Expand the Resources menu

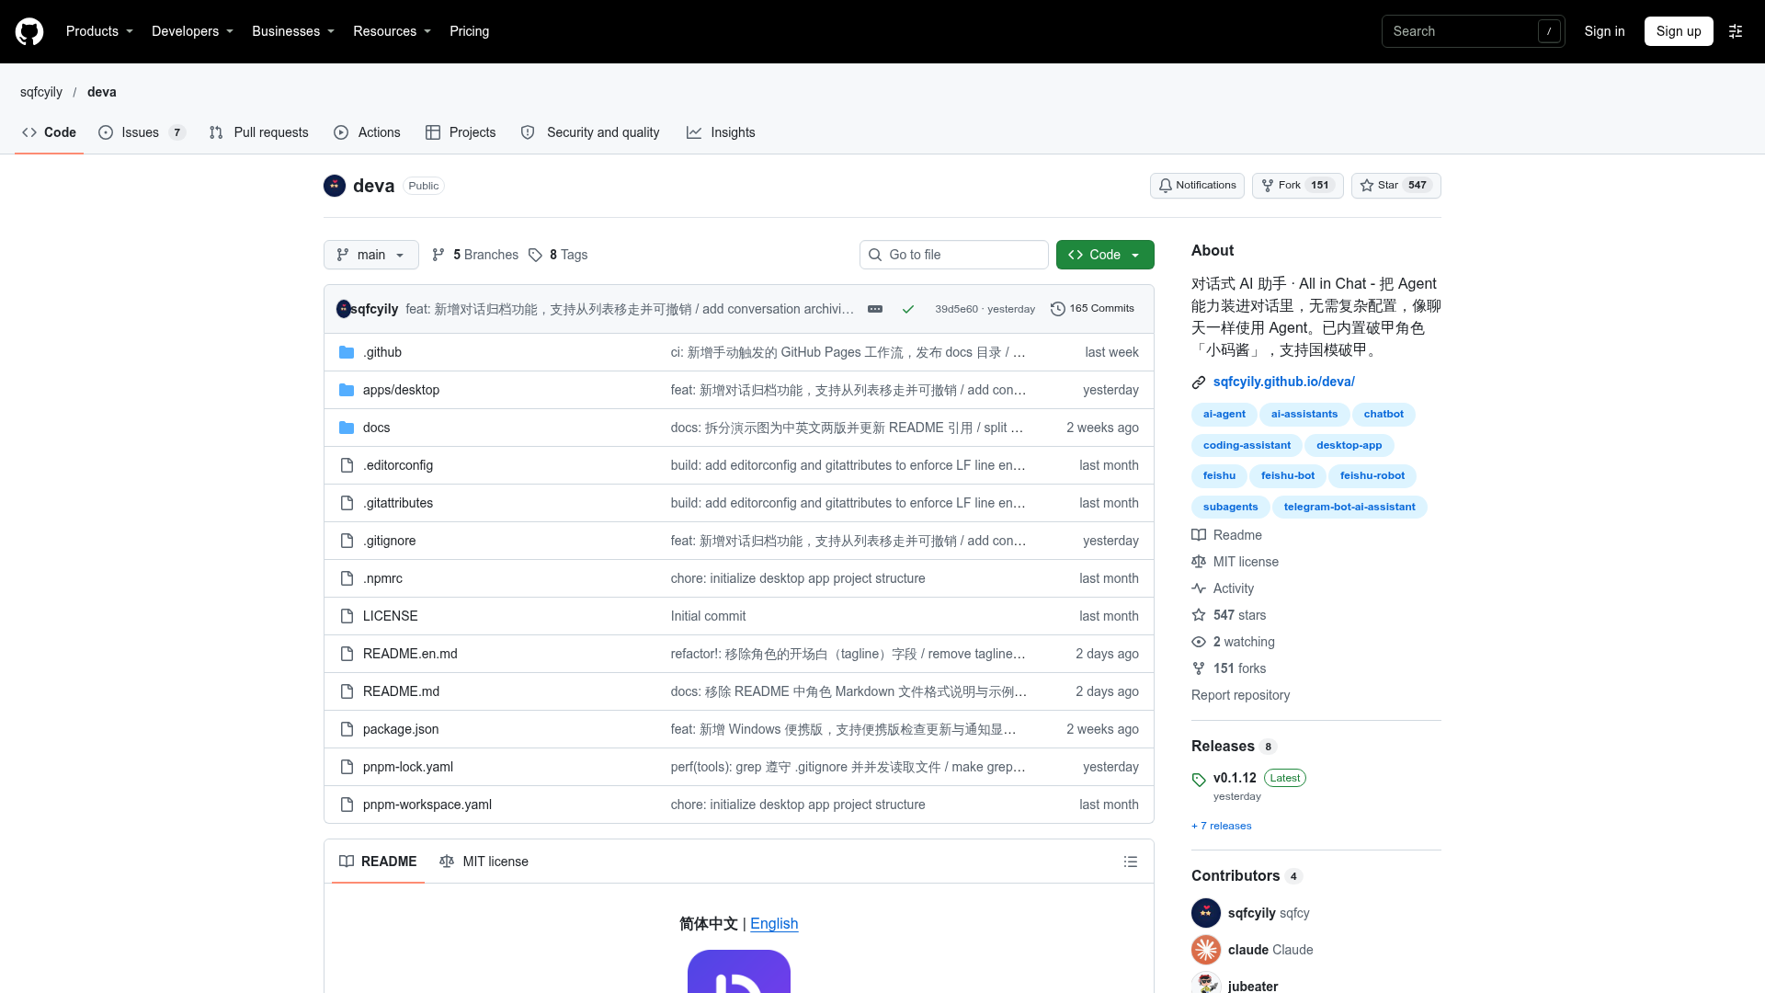point(392,31)
